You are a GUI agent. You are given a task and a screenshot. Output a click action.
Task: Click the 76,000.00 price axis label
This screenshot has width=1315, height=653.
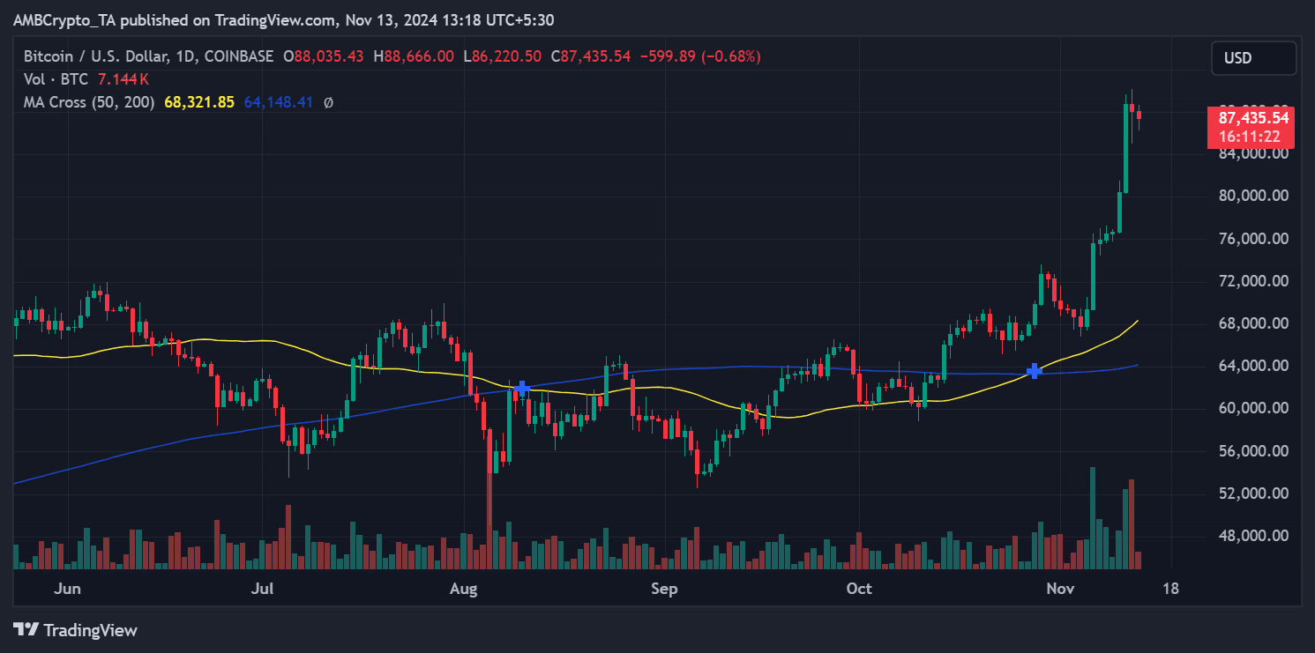[x=1252, y=239]
